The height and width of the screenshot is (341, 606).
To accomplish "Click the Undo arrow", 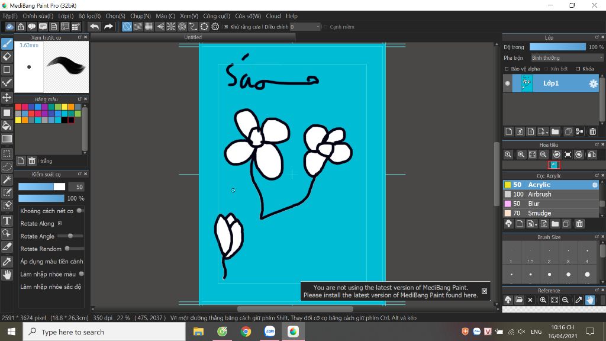I will click(94, 27).
